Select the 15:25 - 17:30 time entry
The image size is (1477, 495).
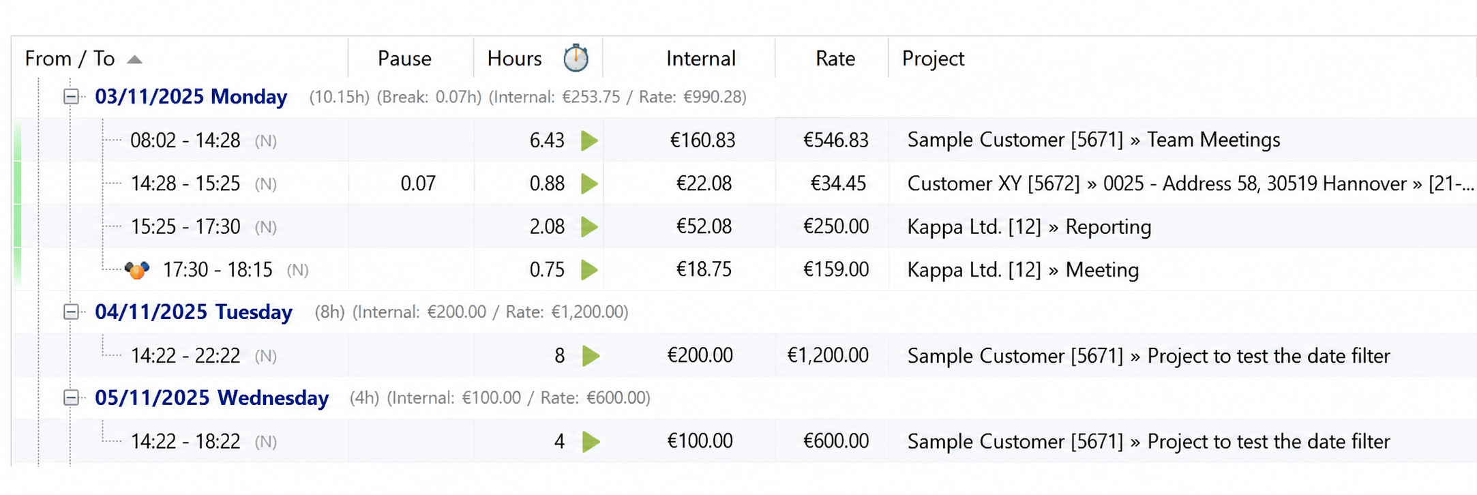185,226
